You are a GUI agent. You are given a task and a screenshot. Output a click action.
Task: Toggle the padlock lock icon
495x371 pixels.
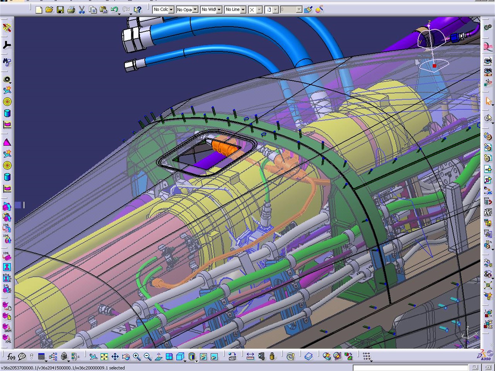coord(64,357)
